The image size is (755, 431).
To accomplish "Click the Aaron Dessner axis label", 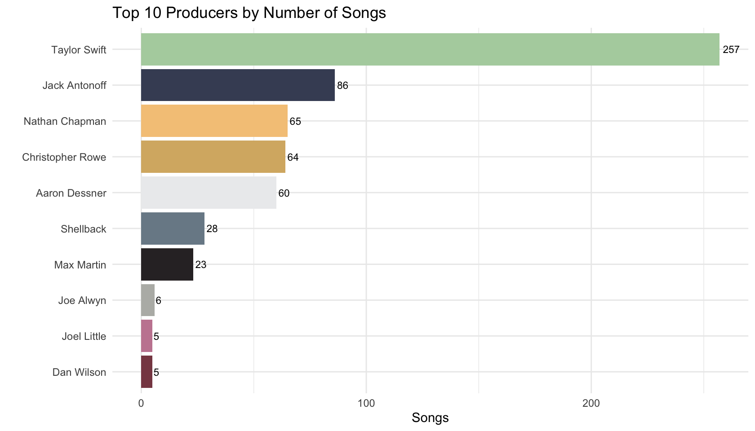I will pyautogui.click(x=71, y=193).
